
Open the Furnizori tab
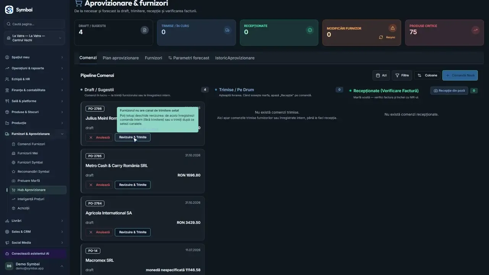(153, 58)
